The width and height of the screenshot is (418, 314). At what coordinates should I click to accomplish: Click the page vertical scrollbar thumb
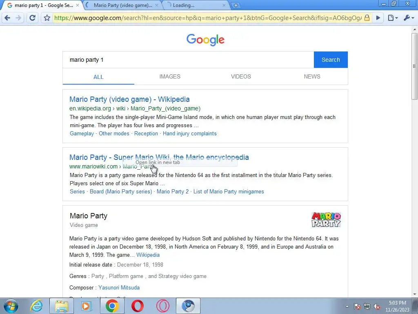415,66
